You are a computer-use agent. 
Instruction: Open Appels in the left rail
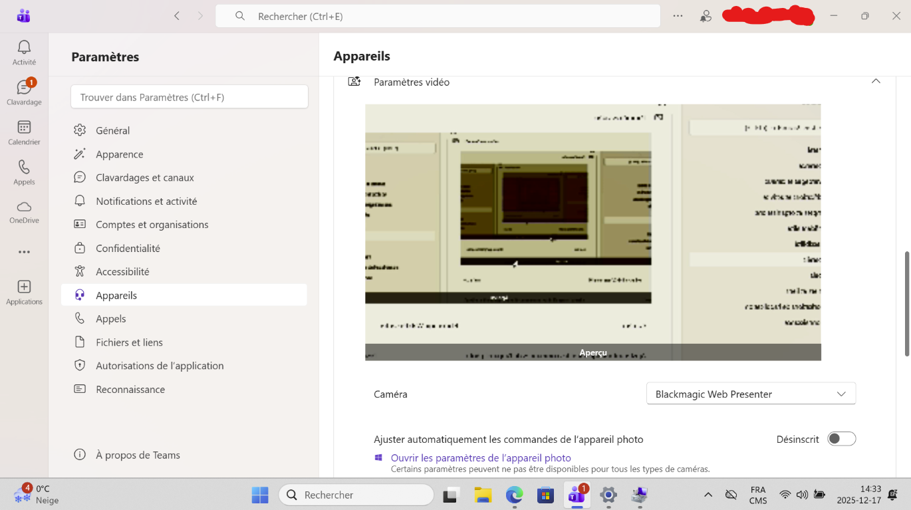coord(24,172)
